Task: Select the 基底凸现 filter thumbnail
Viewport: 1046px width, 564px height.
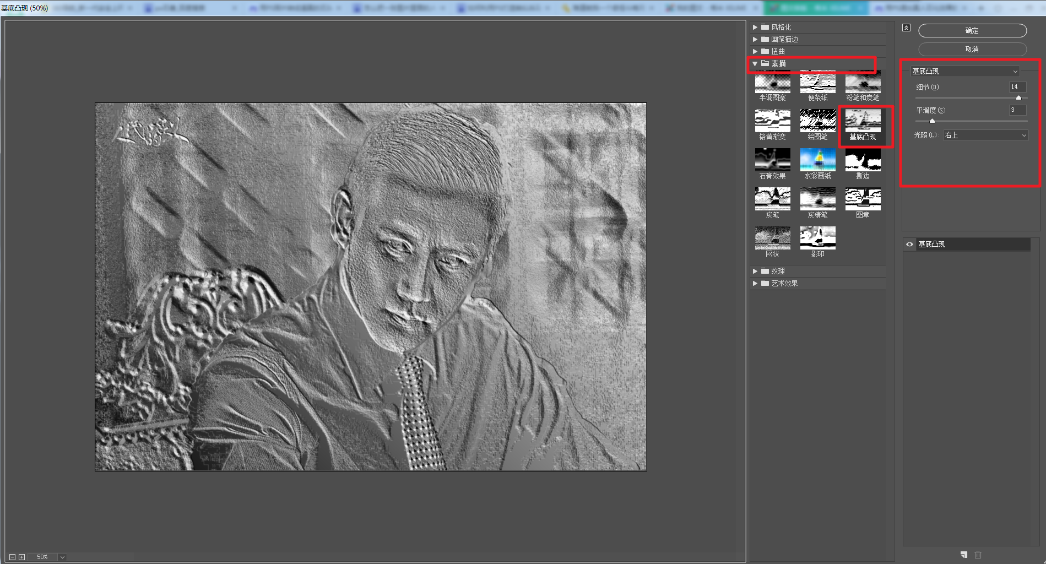Action: coord(863,121)
